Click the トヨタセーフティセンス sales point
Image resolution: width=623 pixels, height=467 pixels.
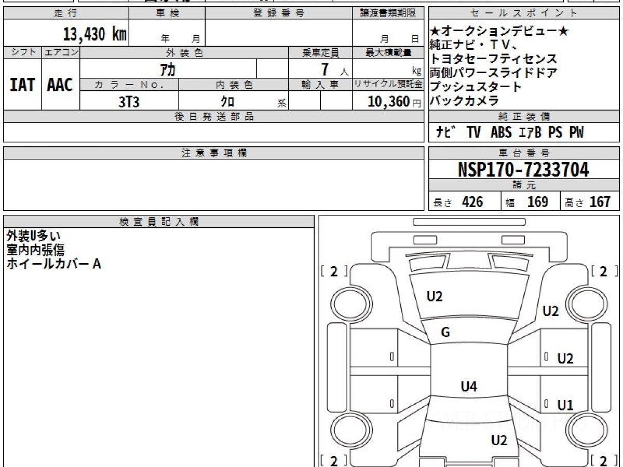(493, 59)
